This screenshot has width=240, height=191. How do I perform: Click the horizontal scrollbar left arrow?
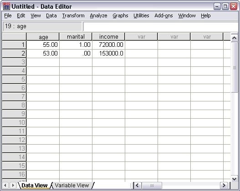click(137, 186)
